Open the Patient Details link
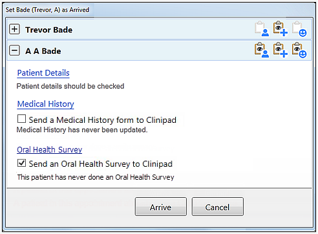The image size is (318, 234). click(x=43, y=73)
